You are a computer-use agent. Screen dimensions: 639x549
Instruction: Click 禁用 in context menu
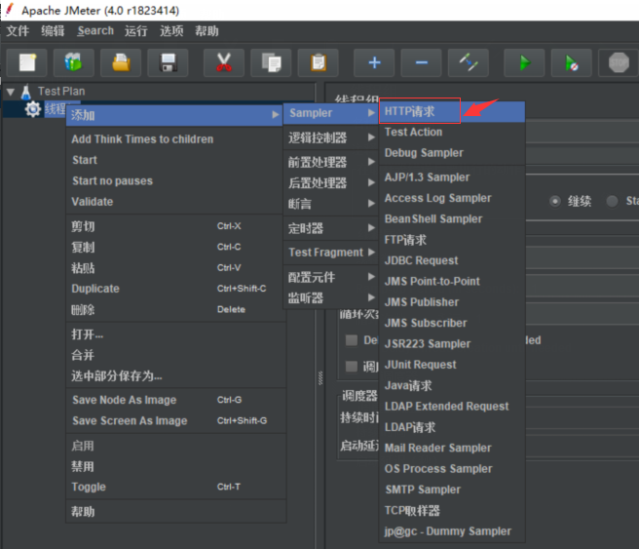point(176,466)
